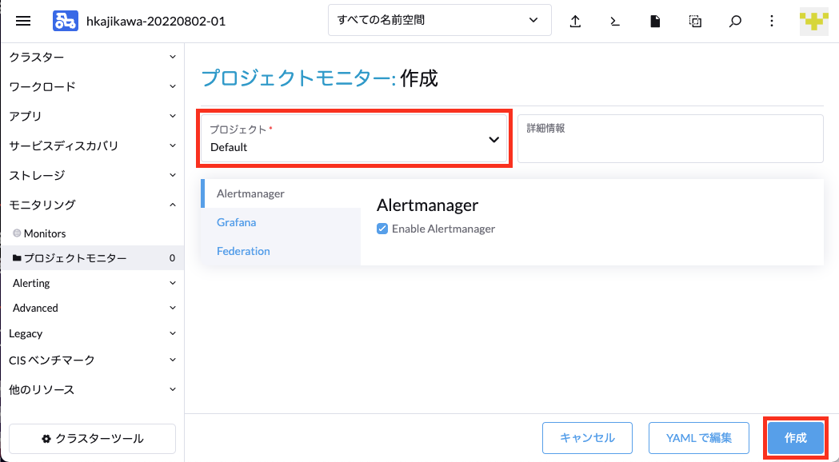Open the resource search magnifier icon
This screenshot has height=462, width=839.
point(735,21)
